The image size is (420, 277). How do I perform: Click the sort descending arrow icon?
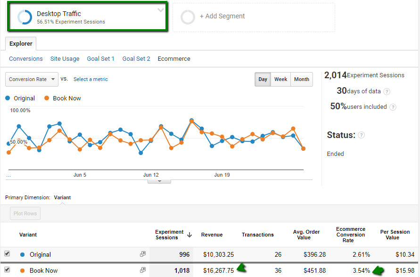(x=189, y=235)
